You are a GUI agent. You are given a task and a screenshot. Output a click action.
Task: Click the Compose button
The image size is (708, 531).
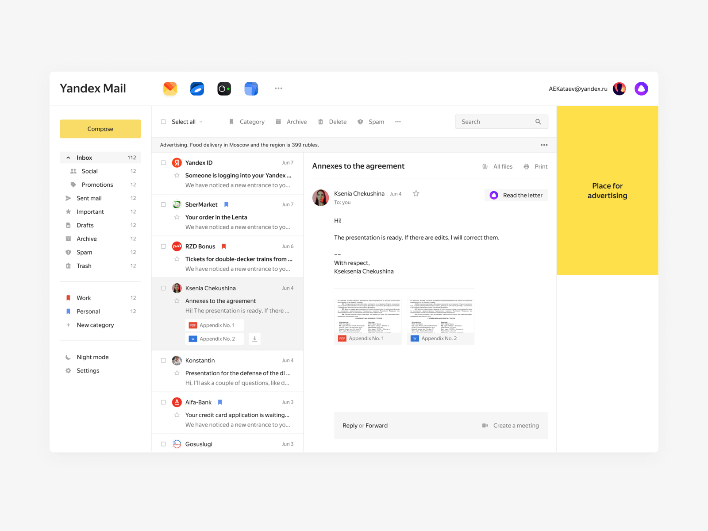click(100, 129)
